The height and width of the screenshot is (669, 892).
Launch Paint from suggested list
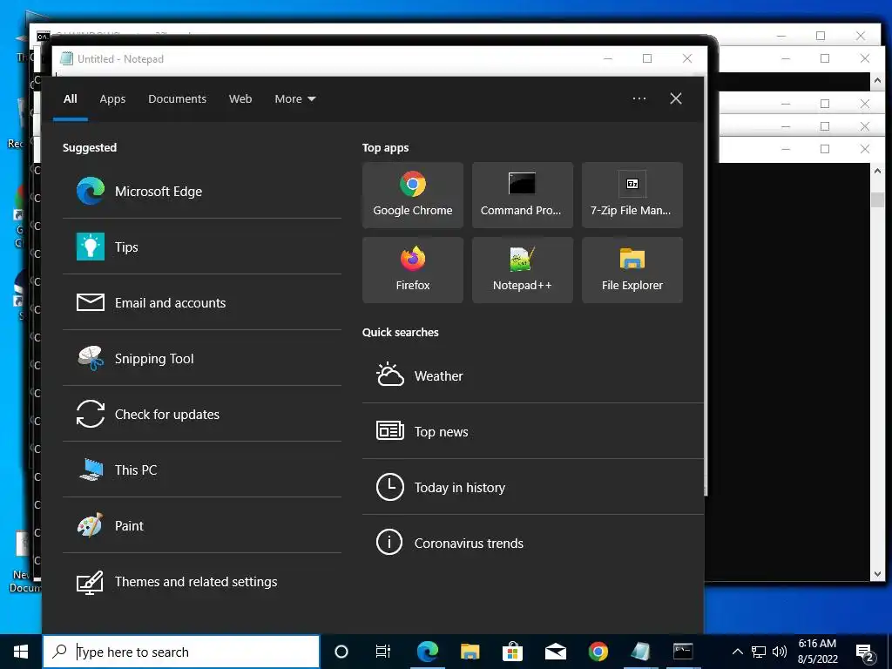click(x=202, y=525)
